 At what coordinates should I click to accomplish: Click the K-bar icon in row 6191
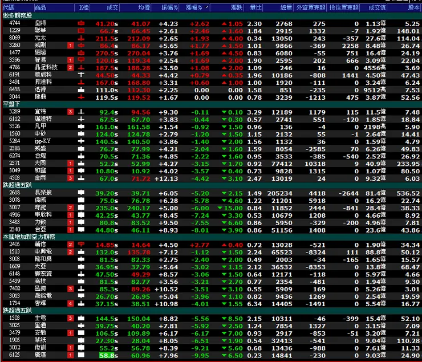click(x=81, y=75)
